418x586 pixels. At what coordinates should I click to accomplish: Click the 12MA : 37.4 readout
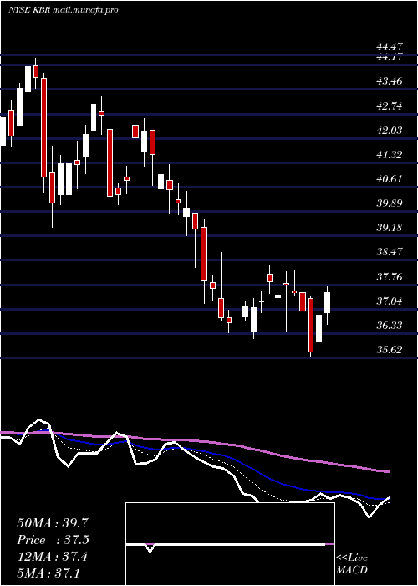53,557
